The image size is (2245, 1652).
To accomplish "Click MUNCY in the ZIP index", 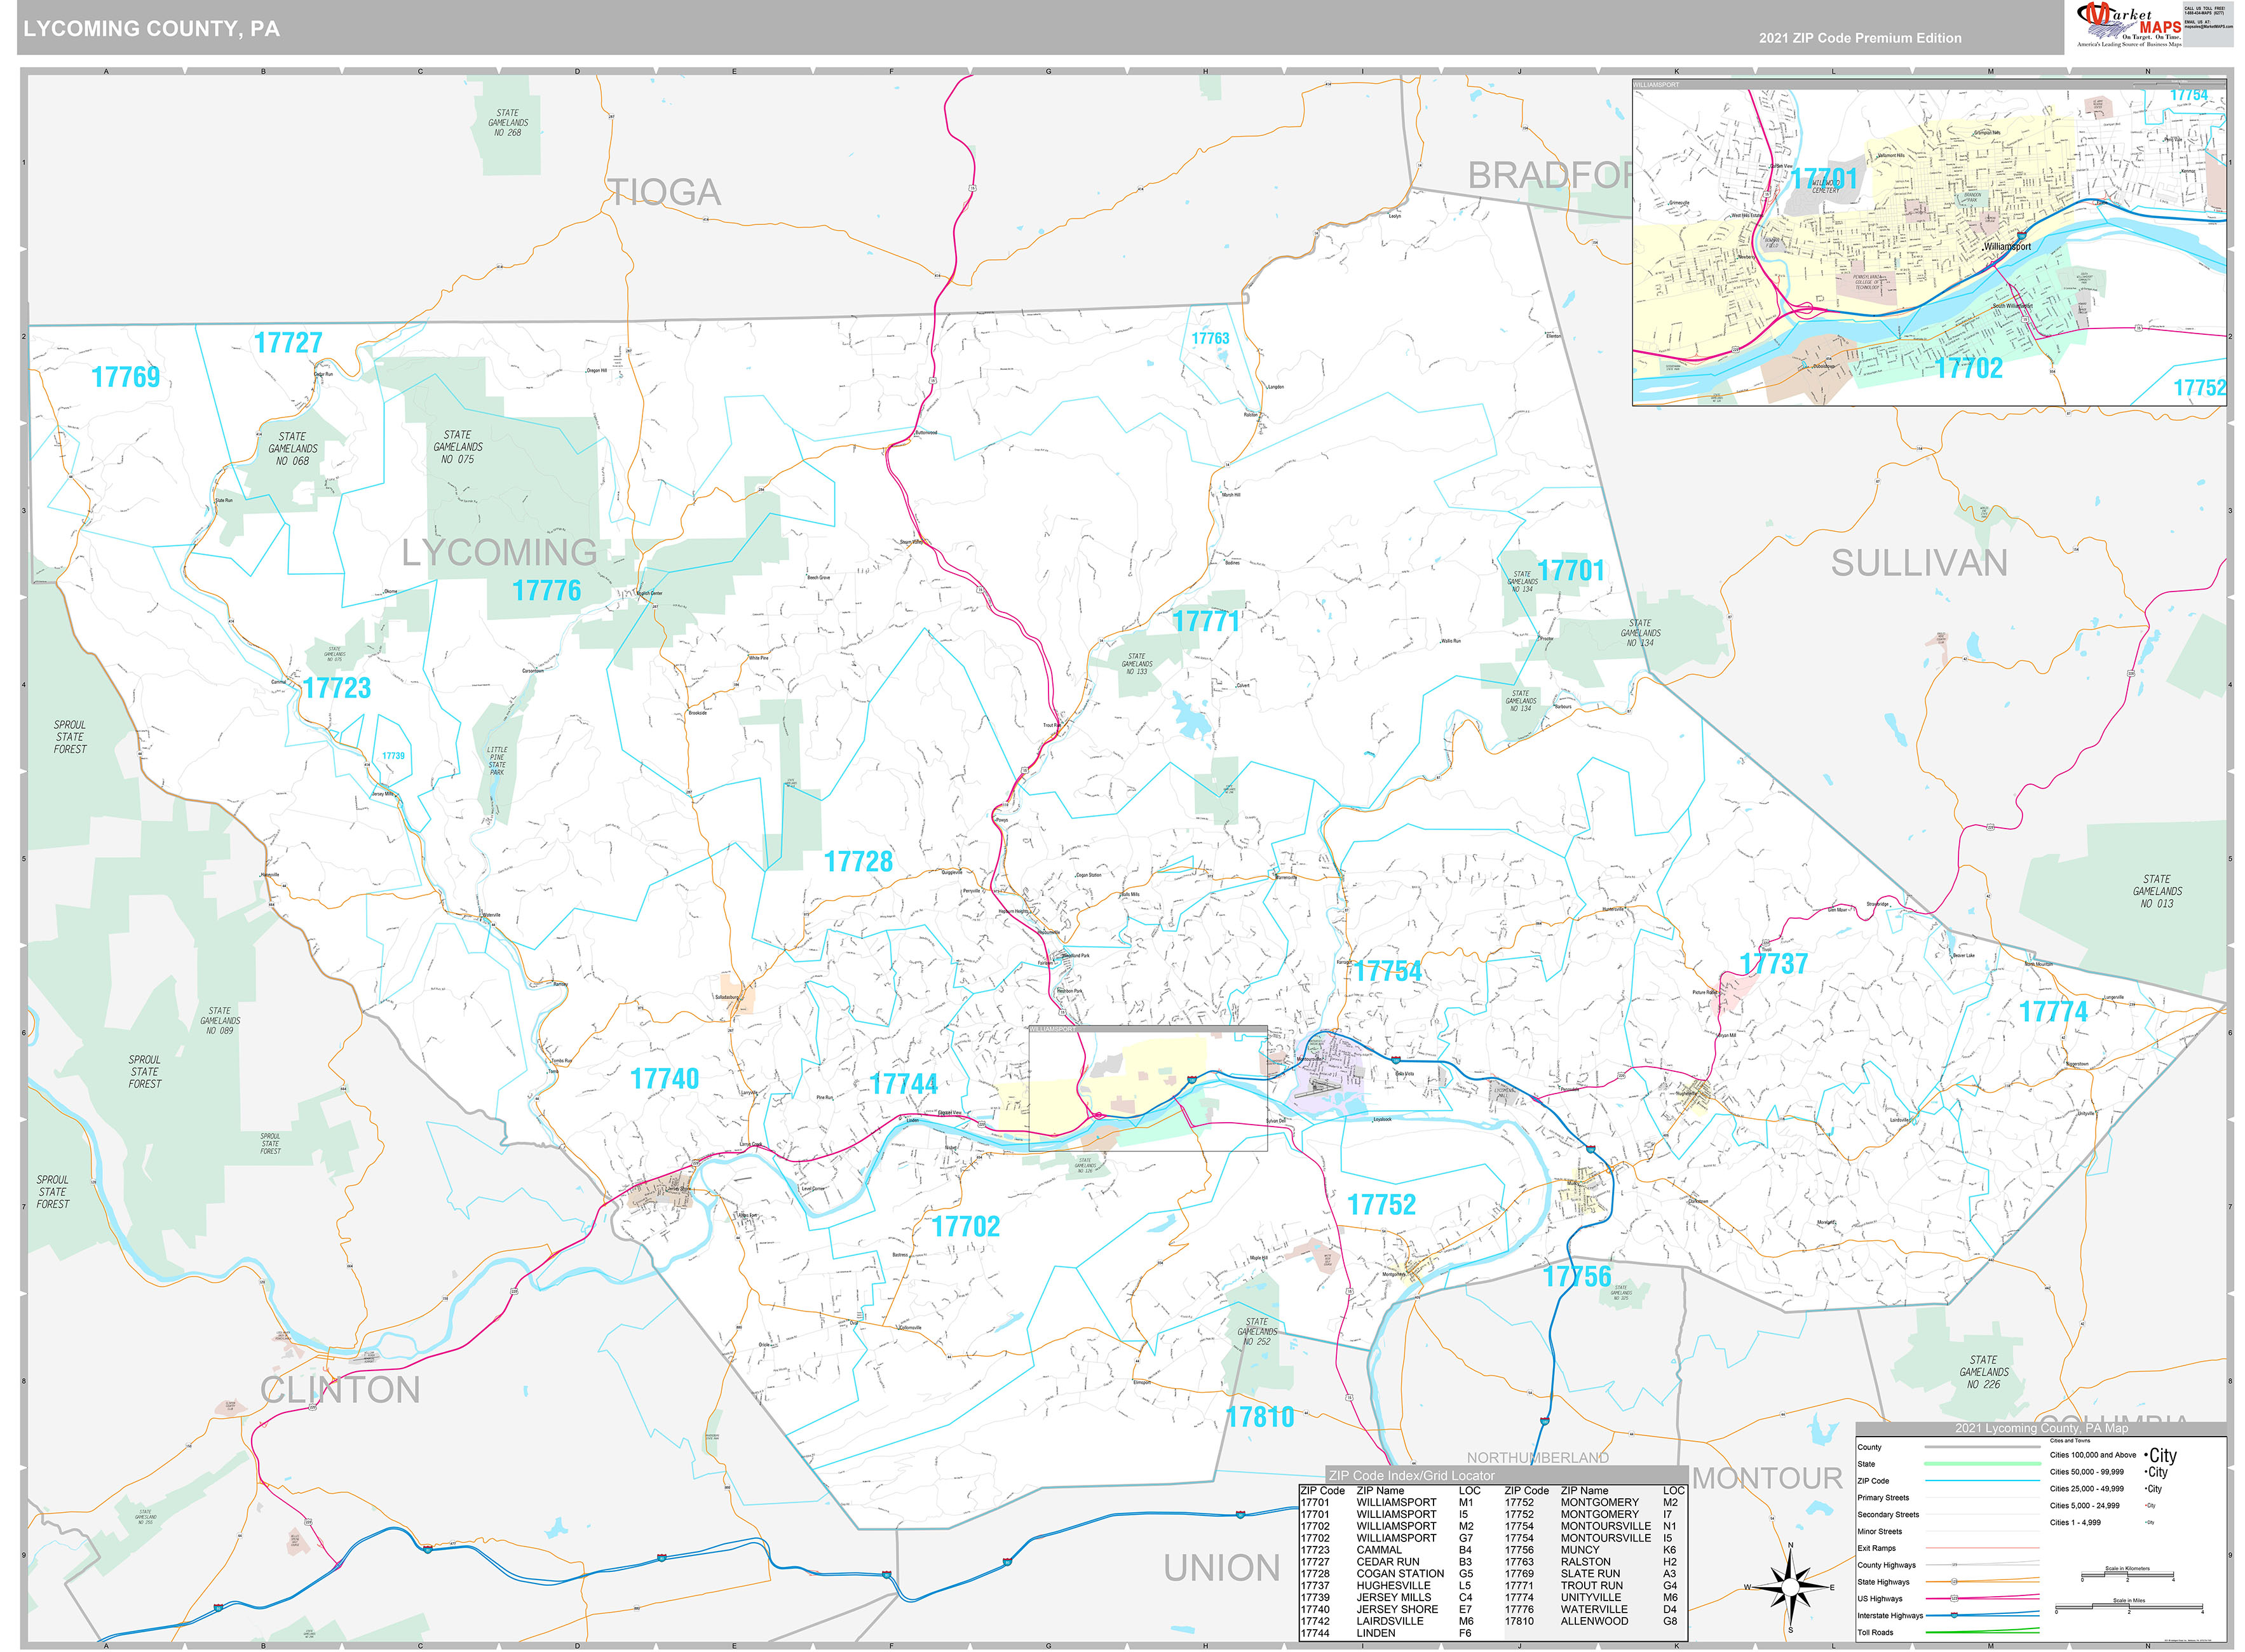I will [x=1580, y=1550].
